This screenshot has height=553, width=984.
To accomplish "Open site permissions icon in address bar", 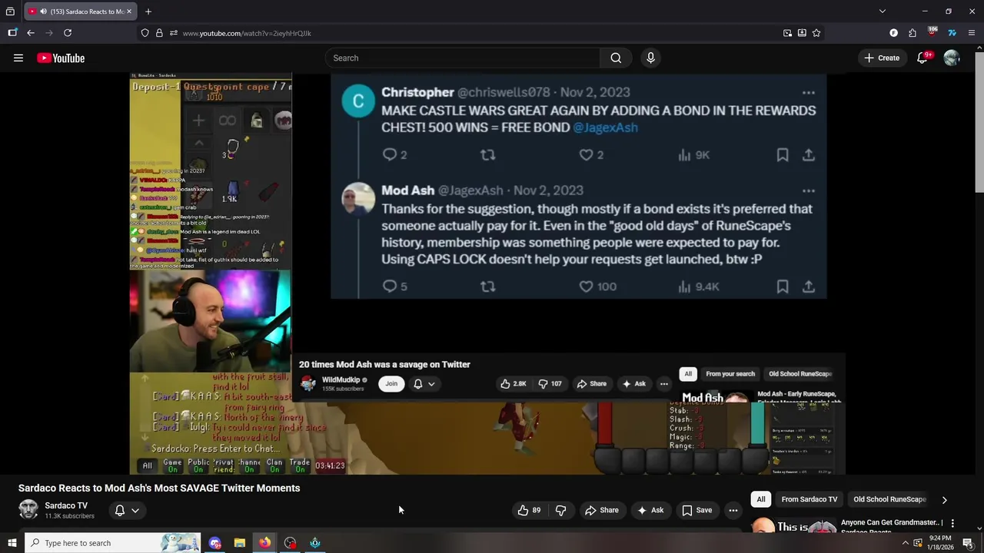I will (174, 33).
